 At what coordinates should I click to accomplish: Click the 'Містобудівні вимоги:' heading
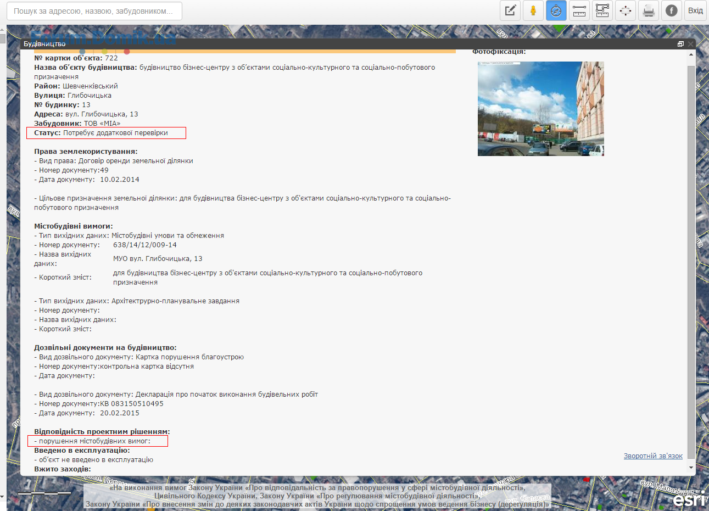[x=74, y=226]
